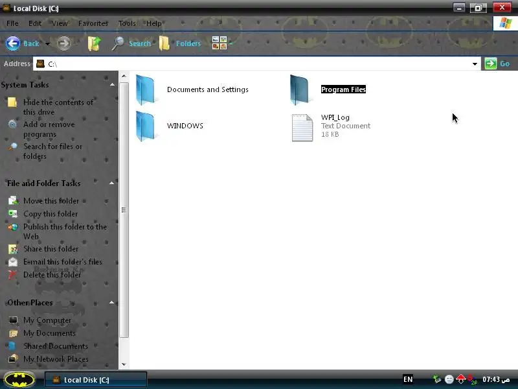Click the Add or remove programs icon
Image resolution: width=518 pixels, height=389 pixels.
click(x=12, y=124)
